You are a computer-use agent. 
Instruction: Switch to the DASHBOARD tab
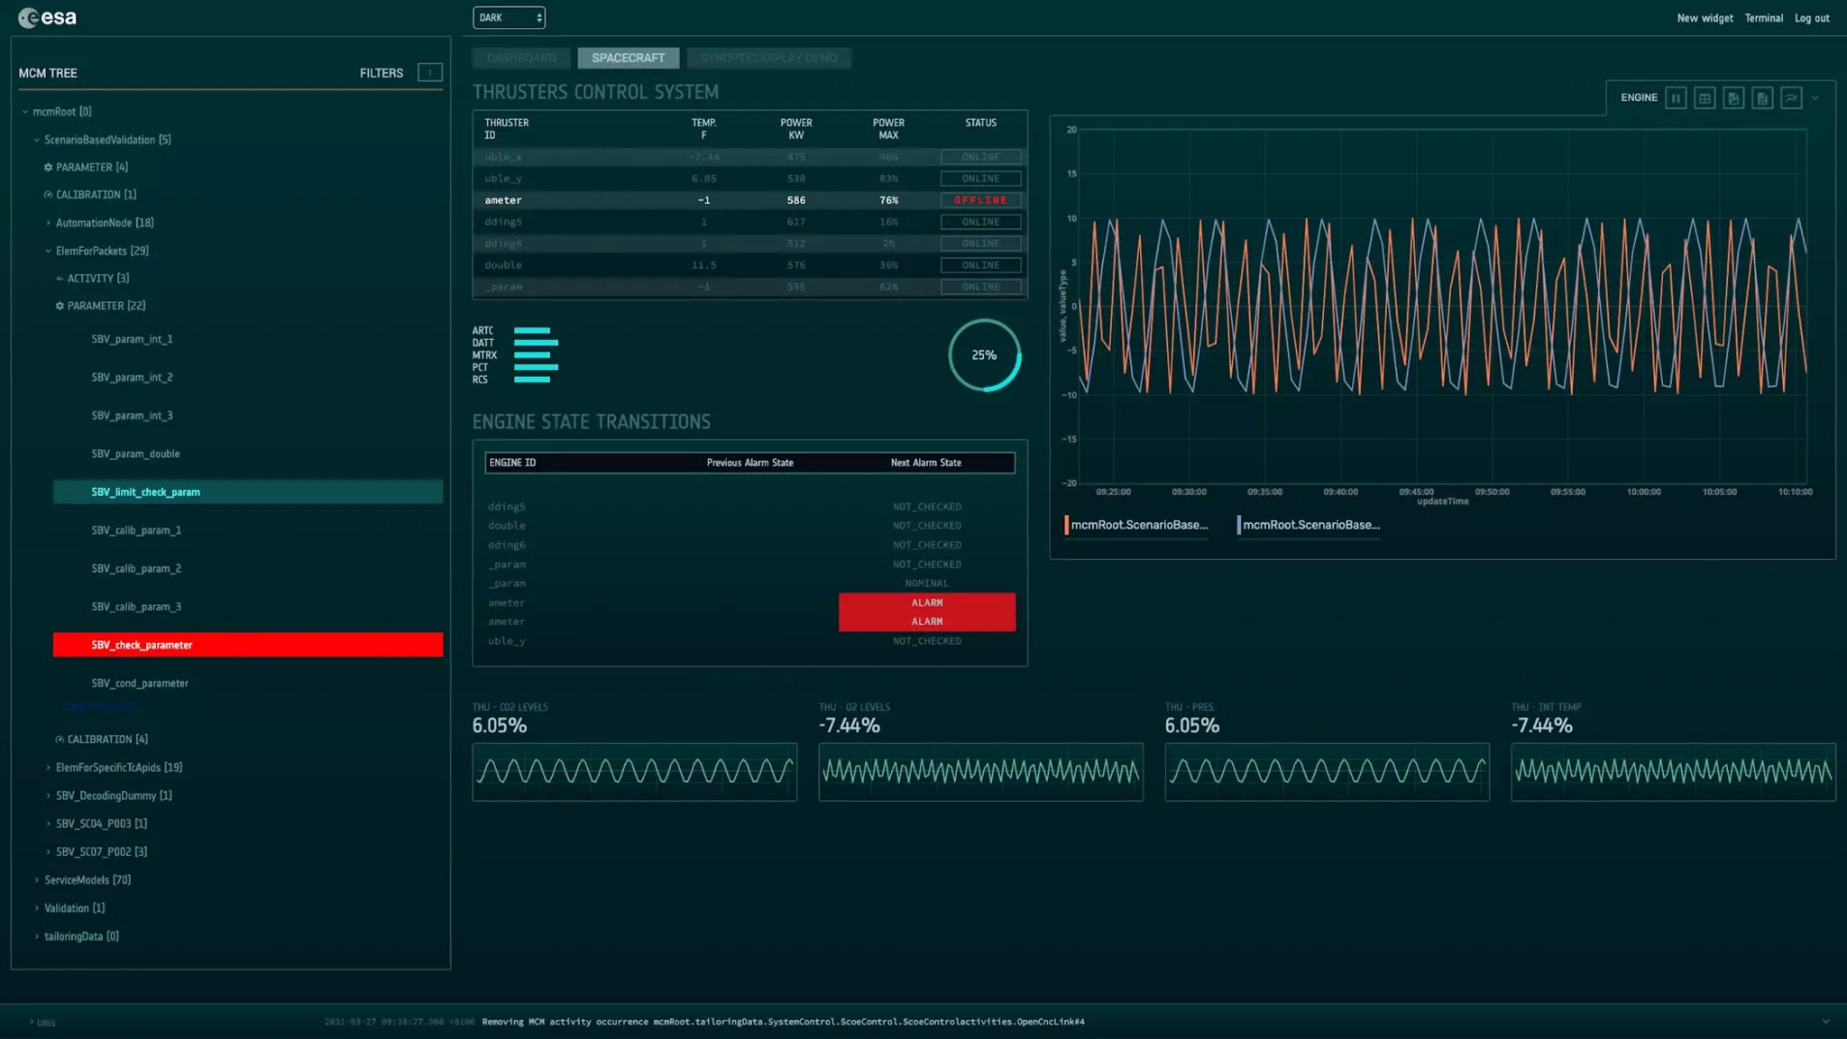(x=521, y=58)
